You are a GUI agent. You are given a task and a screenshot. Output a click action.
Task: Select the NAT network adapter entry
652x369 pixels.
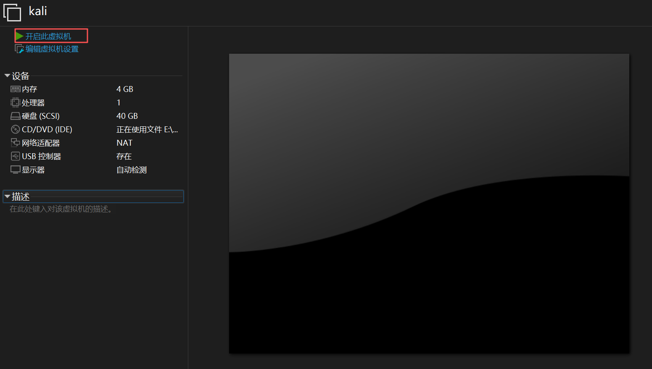pos(124,142)
